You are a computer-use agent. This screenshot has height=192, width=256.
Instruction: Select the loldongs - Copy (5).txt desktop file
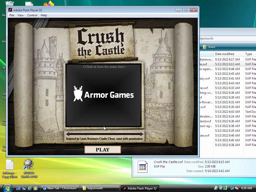[x=10, y=168]
